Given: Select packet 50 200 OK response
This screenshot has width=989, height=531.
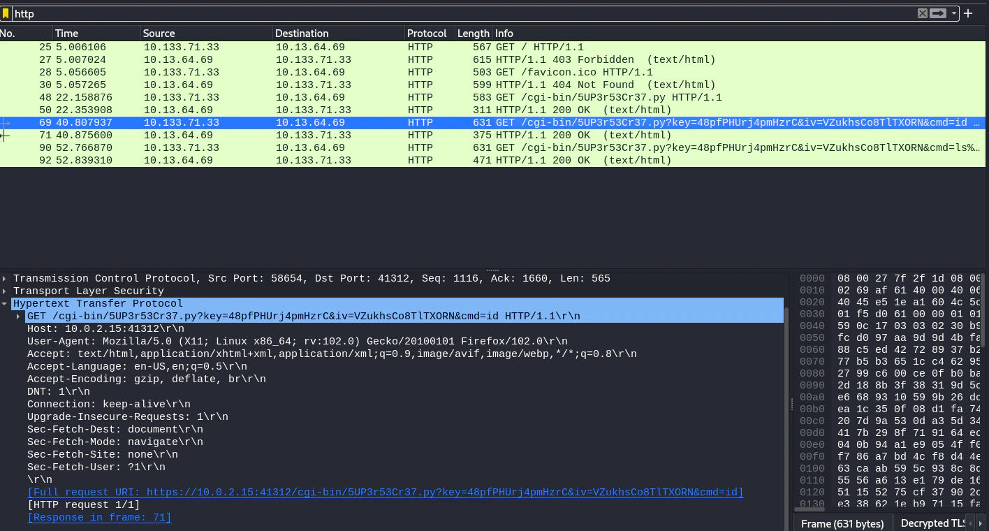Looking at the screenshot, I should click(x=492, y=110).
